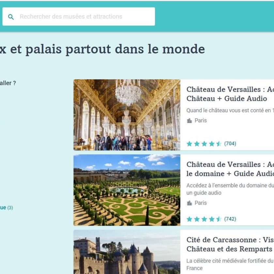274x274 pixels.
Task: Click 'Paris' location in the Château + Guide Audio card
Action: (201, 121)
